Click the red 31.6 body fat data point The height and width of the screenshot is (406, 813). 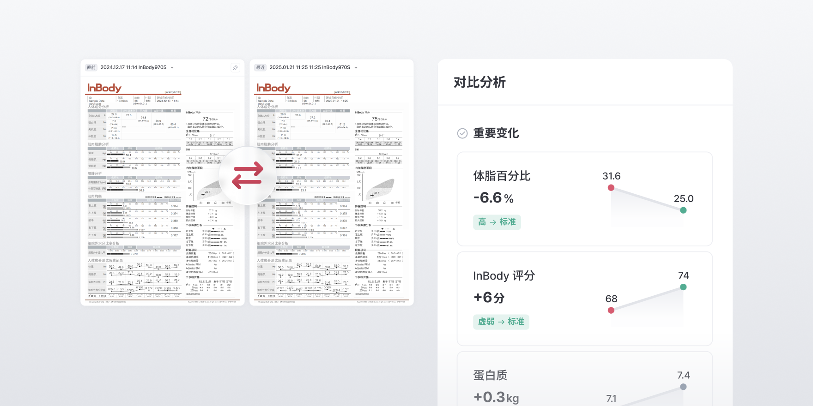[611, 188]
